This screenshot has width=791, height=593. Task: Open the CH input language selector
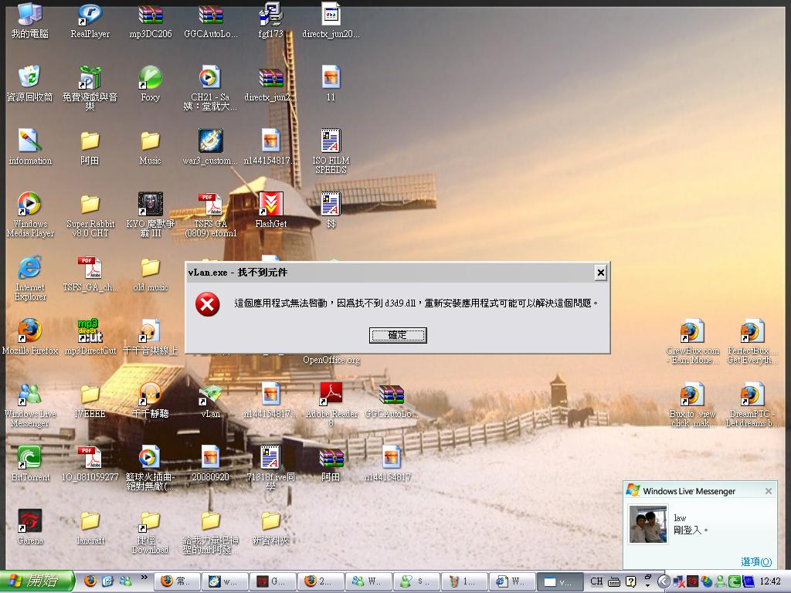click(596, 581)
